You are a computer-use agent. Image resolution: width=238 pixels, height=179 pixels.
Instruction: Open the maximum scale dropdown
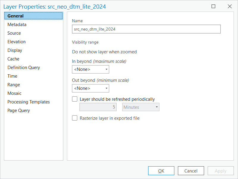(x=107, y=69)
